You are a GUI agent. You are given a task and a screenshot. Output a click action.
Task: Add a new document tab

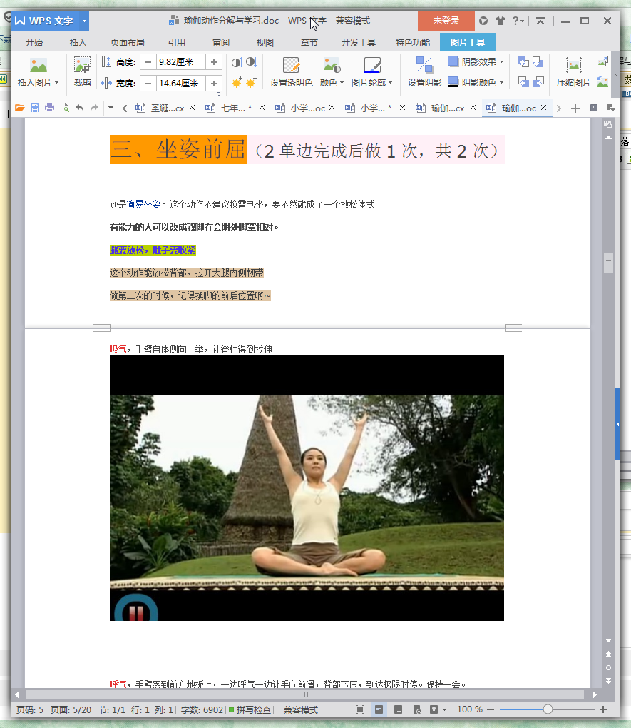click(575, 108)
